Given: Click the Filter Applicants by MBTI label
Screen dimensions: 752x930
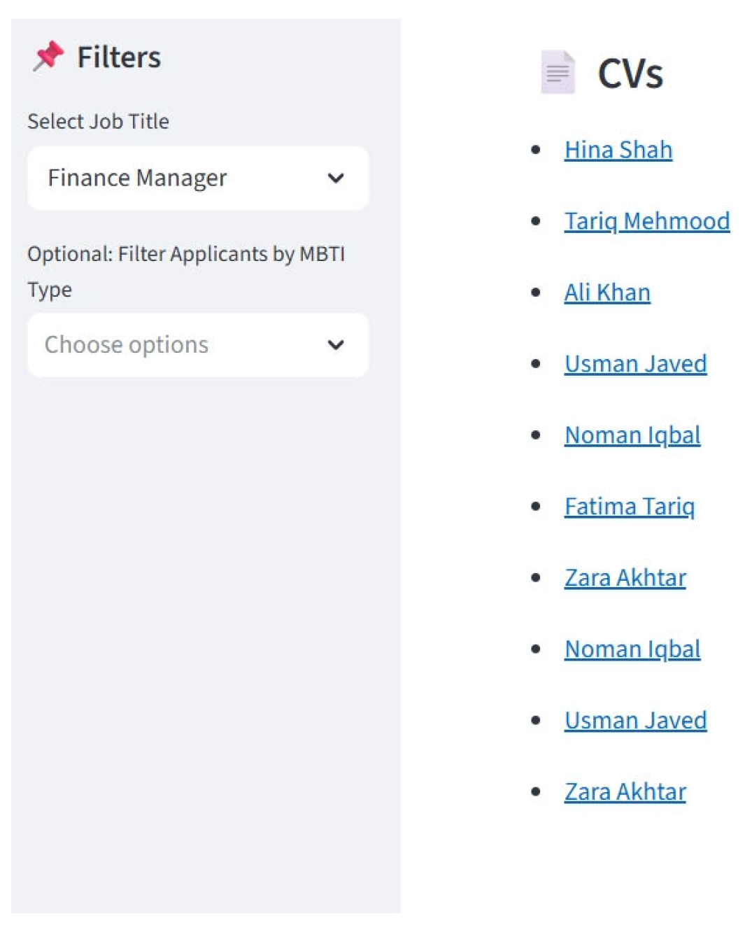Looking at the screenshot, I should (185, 254).
